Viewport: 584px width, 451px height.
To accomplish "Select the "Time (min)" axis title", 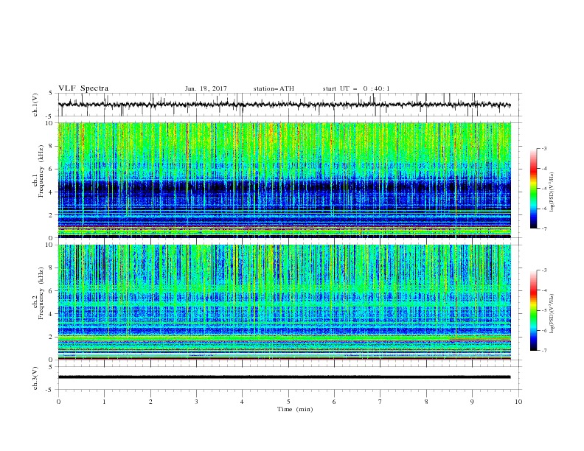I will pyautogui.click(x=295, y=409).
